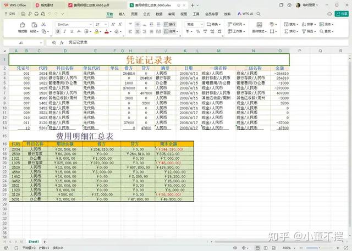Image resolution: width=352 pixels, height=251 pixels.
Task: Toggle Italic formatting
Action: point(65,32)
